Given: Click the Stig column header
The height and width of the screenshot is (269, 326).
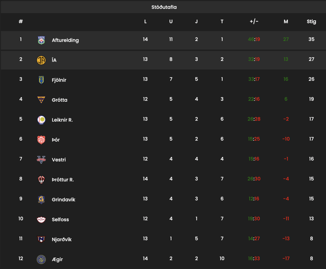Looking at the screenshot, I should coord(311,22).
